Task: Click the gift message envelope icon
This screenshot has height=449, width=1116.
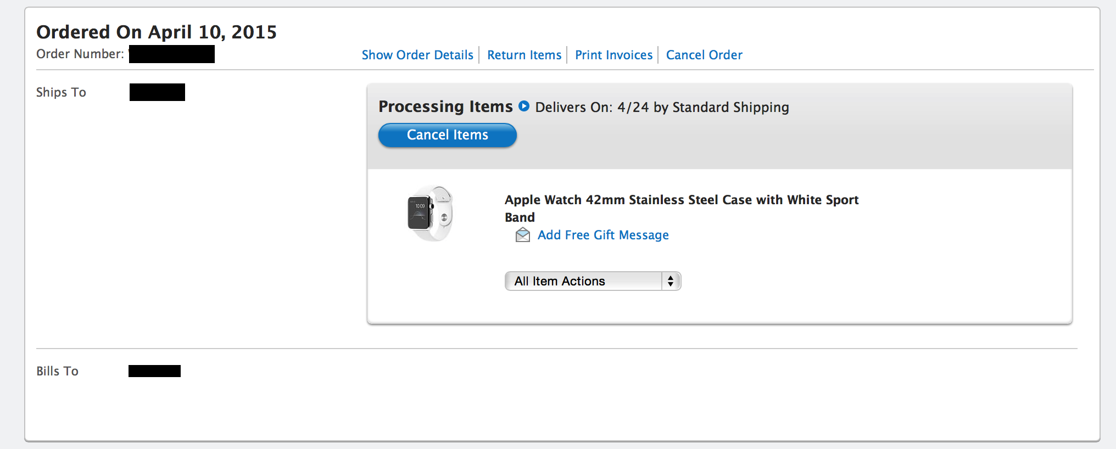Action: tap(523, 235)
